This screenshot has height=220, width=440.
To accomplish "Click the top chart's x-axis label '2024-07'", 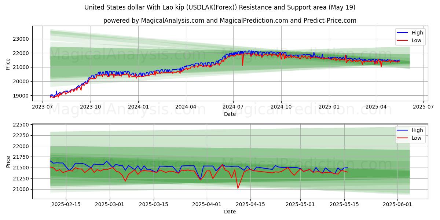I will click(x=233, y=108).
